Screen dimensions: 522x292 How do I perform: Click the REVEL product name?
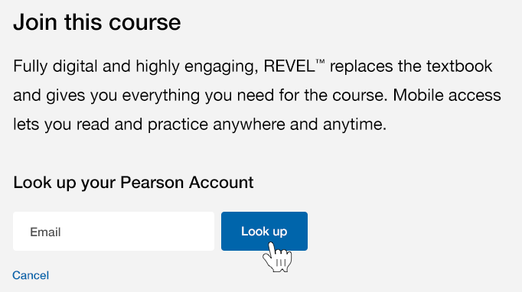tap(289, 67)
